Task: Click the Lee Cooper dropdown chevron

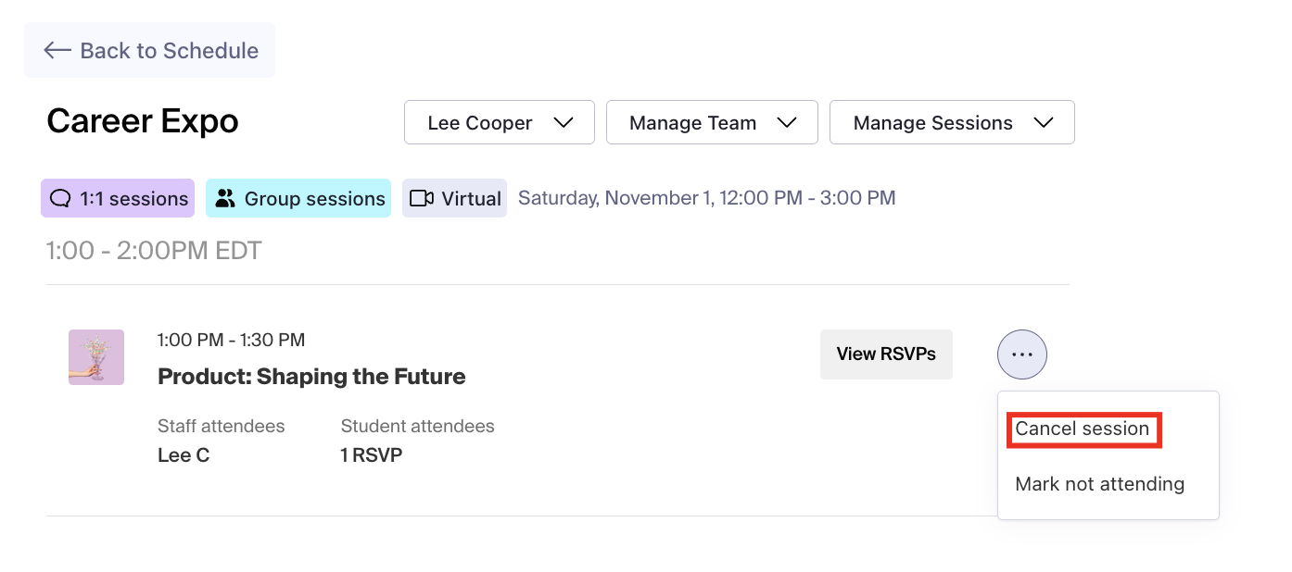Action: click(x=563, y=123)
